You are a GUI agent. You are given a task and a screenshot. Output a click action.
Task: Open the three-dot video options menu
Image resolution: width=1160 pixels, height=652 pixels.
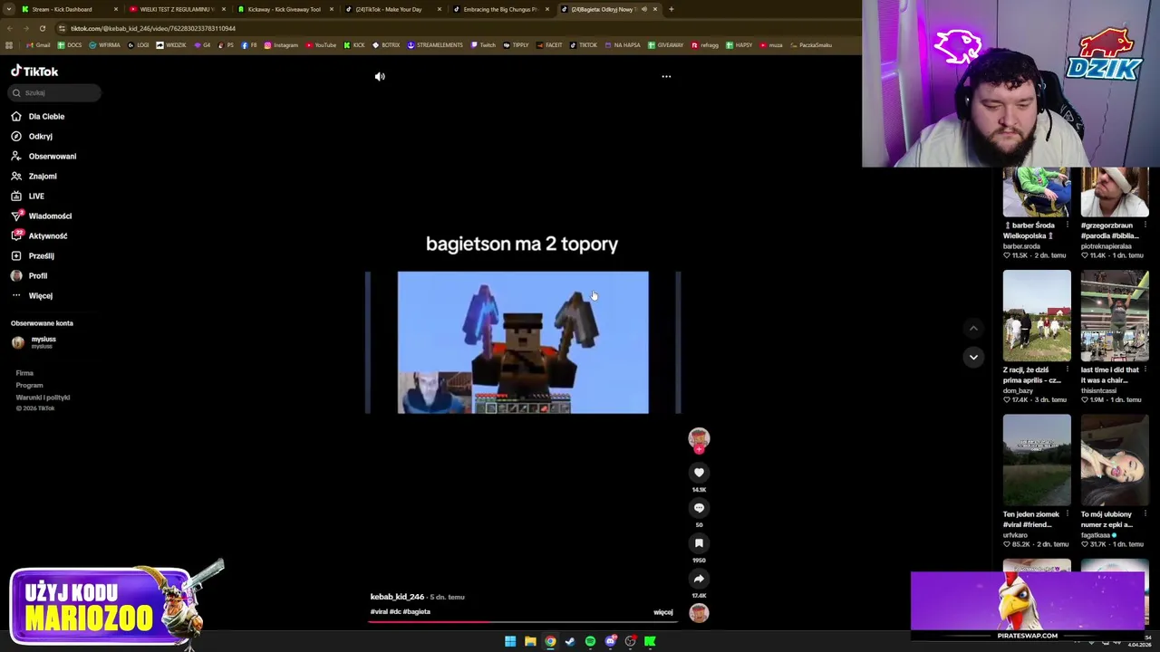(x=666, y=76)
